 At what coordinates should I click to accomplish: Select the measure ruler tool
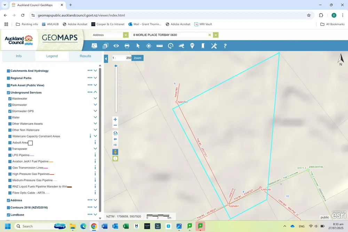coord(160,46)
